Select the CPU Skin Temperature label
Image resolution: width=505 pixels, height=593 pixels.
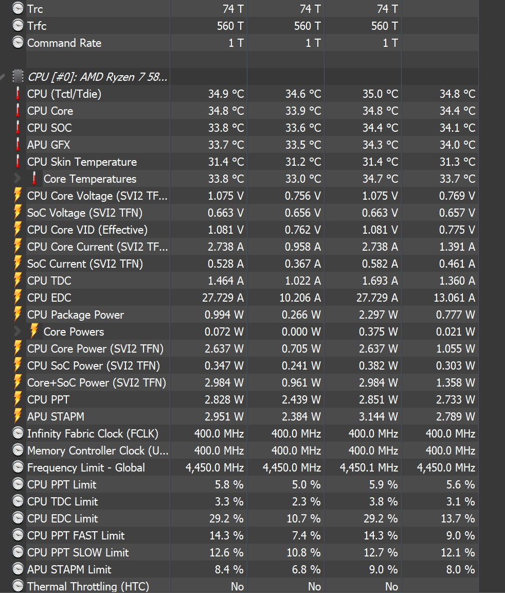[x=82, y=162]
